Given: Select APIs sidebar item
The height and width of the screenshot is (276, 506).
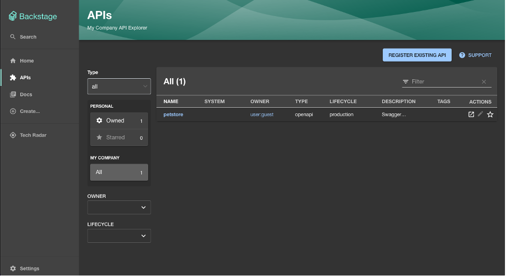Looking at the screenshot, I should (20, 78).
